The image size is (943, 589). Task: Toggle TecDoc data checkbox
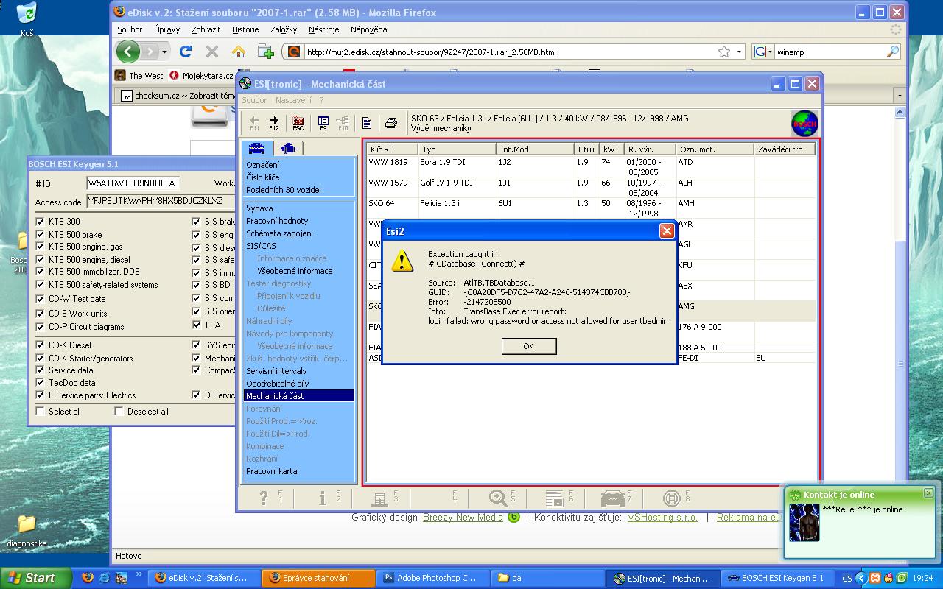tap(41, 383)
